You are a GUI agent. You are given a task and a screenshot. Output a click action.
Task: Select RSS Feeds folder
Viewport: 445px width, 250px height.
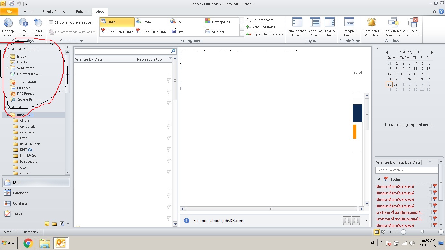coord(25,94)
